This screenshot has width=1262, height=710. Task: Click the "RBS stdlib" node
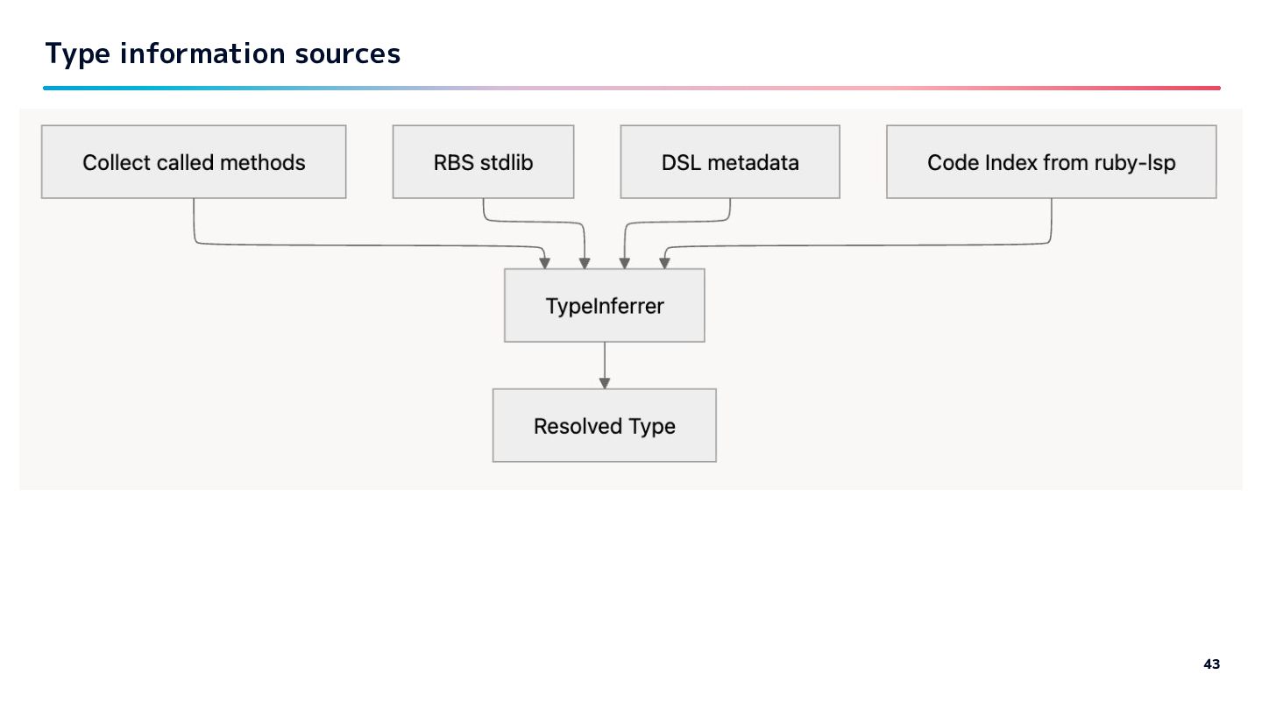click(x=483, y=162)
